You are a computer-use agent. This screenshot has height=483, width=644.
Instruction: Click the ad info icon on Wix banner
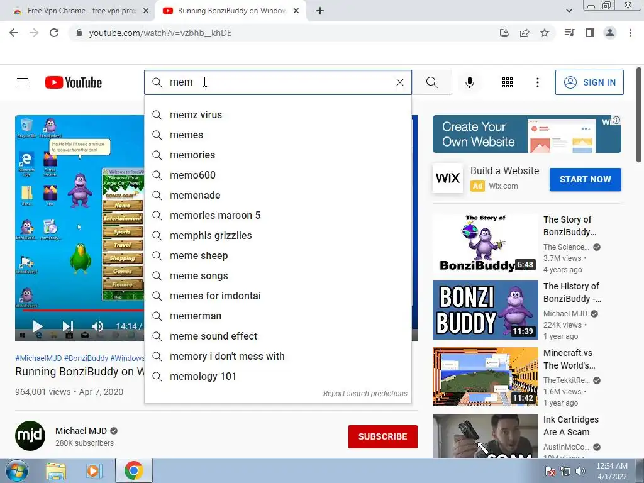(x=616, y=120)
